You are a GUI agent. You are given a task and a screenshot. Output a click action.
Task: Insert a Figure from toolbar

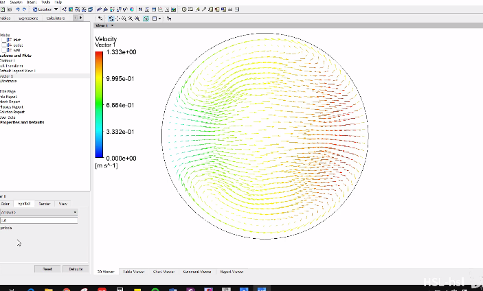tap(173, 9)
